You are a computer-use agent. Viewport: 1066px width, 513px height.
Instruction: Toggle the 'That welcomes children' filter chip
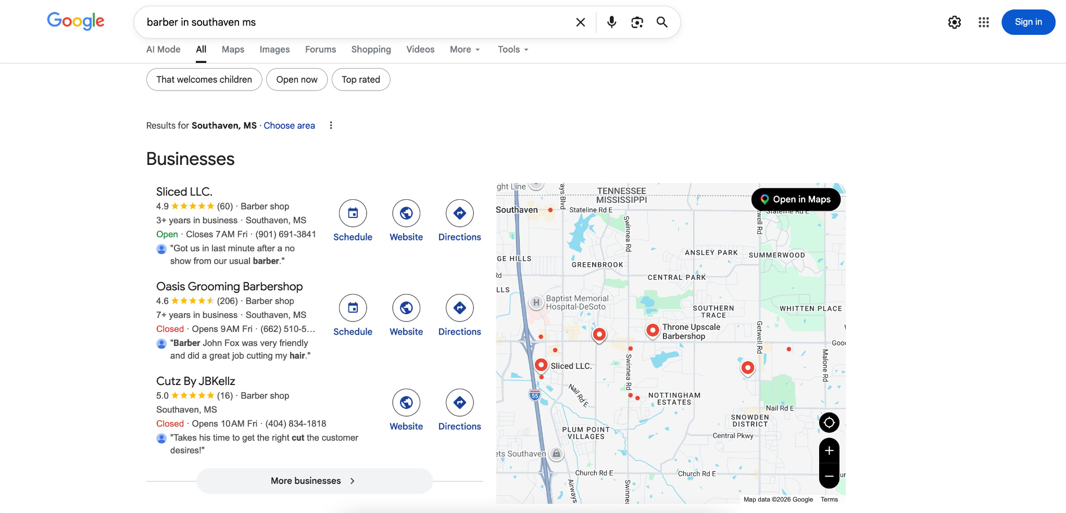204,80
